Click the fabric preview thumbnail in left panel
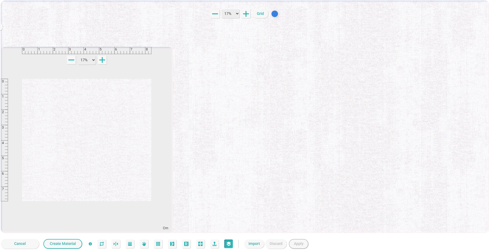The width and height of the screenshot is (489, 252). (87, 140)
